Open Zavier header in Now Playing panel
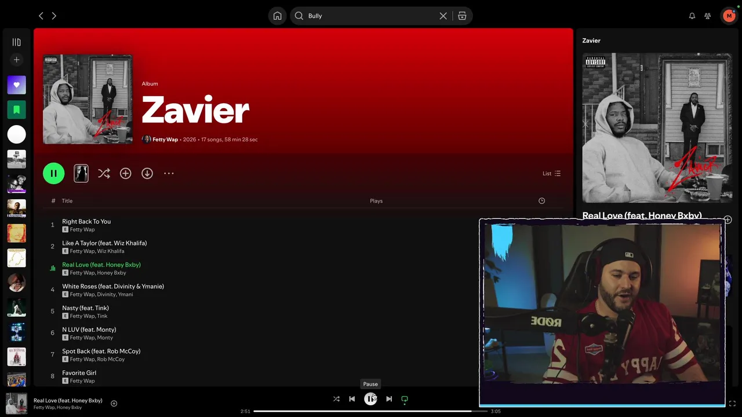 pyautogui.click(x=591, y=41)
